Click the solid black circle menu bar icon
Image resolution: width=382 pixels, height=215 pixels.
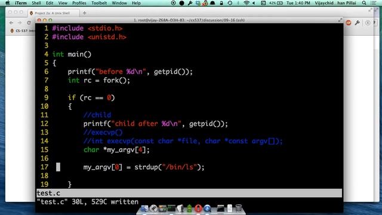[181, 3]
